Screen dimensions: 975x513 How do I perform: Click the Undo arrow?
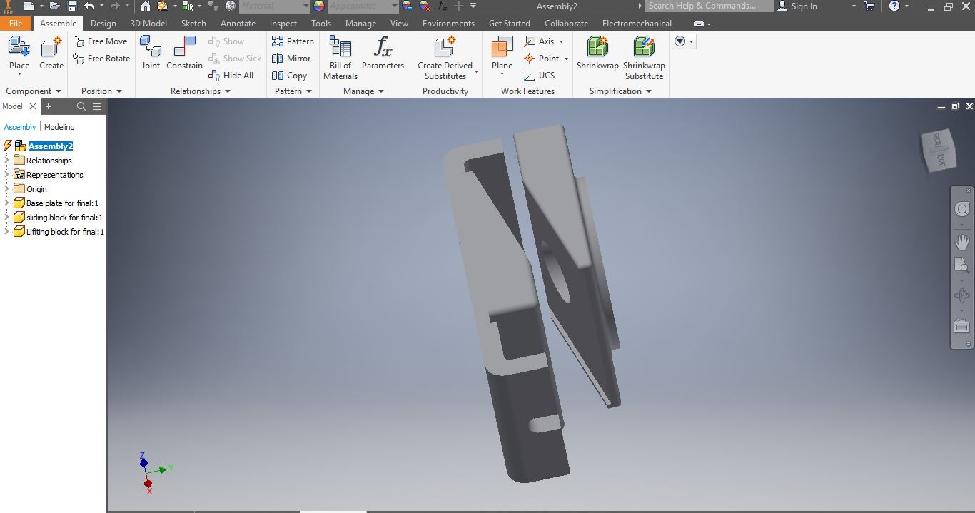pos(89,6)
